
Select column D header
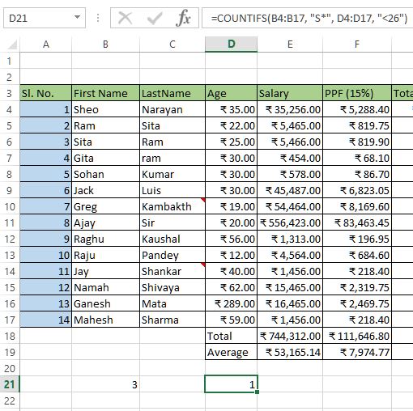tap(231, 44)
